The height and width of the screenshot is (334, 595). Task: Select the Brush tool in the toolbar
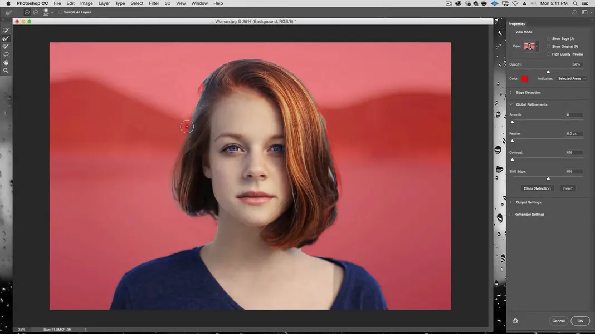(x=6, y=47)
